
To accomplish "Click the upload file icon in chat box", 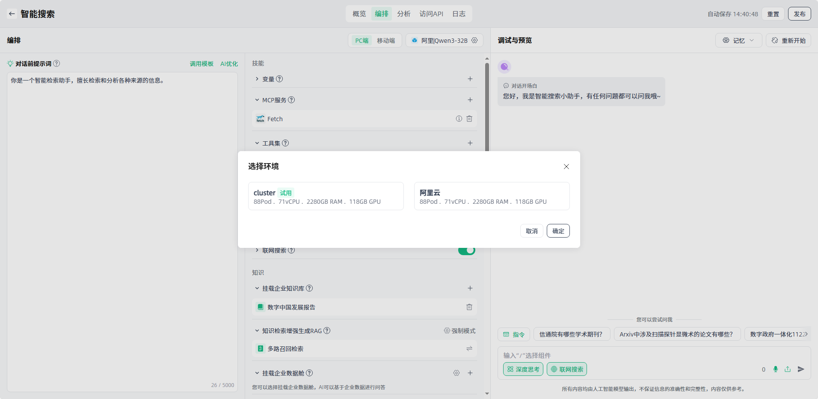I will pyautogui.click(x=788, y=369).
